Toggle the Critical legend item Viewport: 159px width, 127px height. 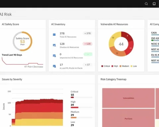point(106,66)
